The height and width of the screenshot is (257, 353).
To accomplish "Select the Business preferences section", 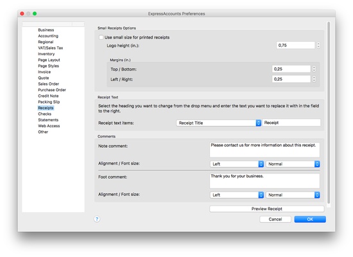I will click(x=46, y=30).
